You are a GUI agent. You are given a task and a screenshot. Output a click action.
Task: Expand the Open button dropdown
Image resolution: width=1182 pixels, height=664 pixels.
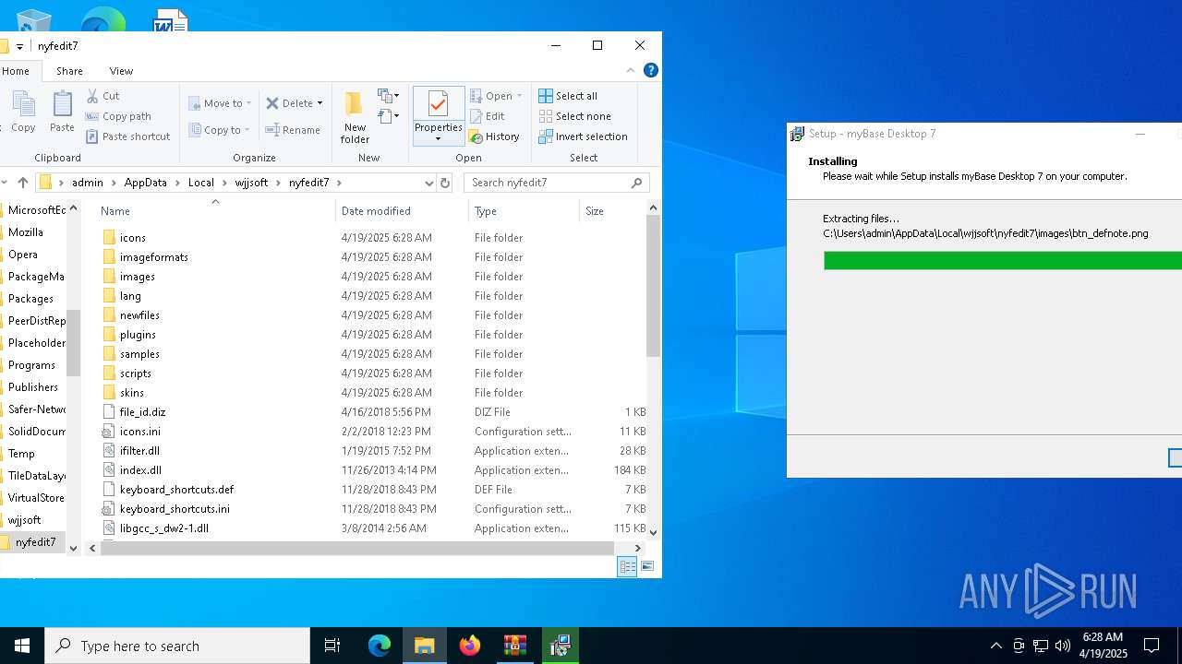tap(519, 96)
